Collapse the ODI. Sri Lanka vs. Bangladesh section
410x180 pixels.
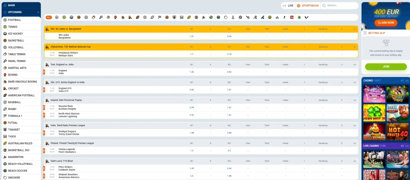click(x=355, y=29)
